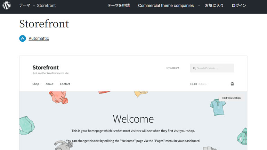Image resolution: width=267 pixels, height=150 pixels.
Task: Click the blue polo shirt illustration
Action: point(218,107)
